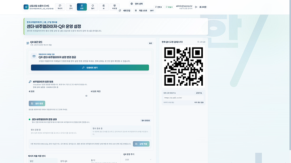Click the green 오늘 0 count chip
This screenshot has width=291, height=163.
coord(169,7)
